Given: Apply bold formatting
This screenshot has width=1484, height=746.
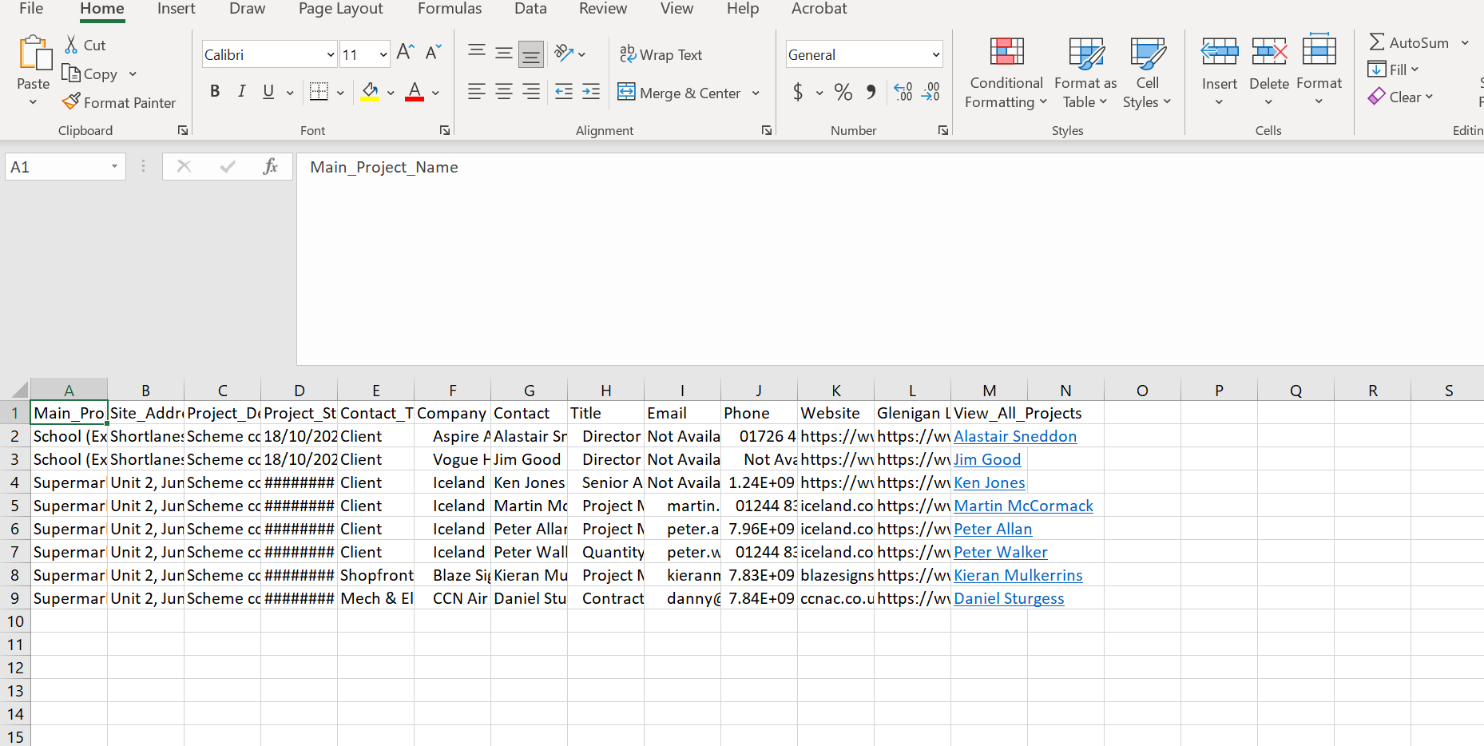Looking at the screenshot, I should 214,91.
